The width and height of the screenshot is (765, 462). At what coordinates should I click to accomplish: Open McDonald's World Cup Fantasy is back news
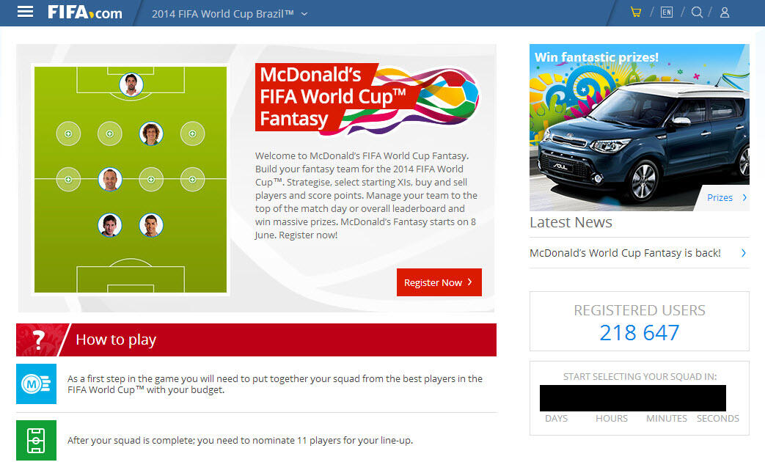(625, 253)
